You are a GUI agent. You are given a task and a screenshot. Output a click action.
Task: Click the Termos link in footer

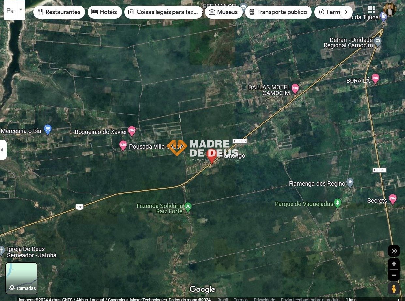tap(241, 299)
